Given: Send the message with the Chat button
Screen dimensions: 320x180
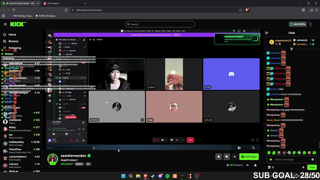Looking at the screenshot, I should pyautogui.click(x=312, y=167).
